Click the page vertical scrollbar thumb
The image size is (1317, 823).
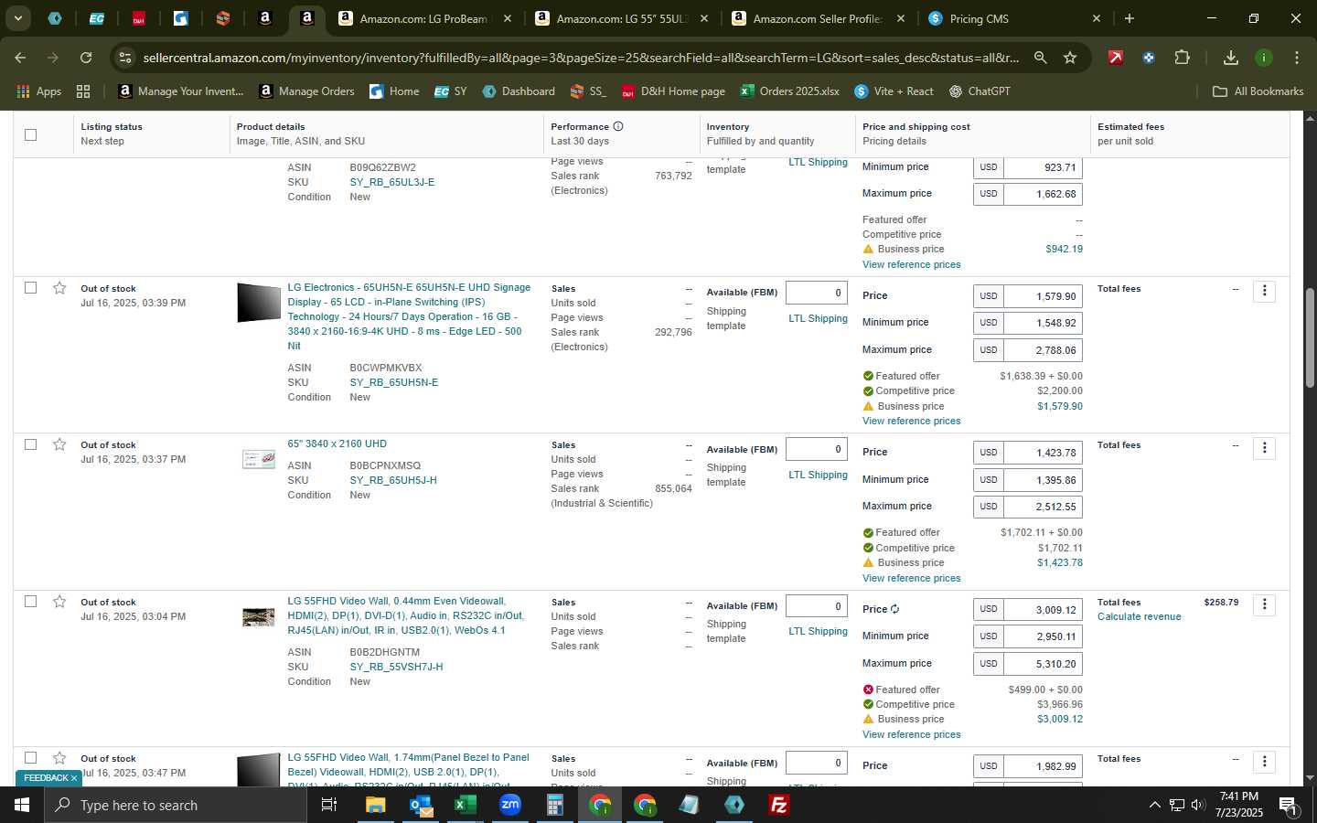tap(1310, 338)
